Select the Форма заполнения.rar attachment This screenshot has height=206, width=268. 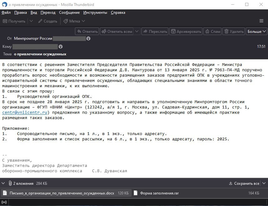click(159, 193)
